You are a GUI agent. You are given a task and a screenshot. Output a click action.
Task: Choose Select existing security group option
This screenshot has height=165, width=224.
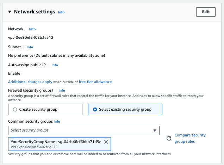(95, 110)
